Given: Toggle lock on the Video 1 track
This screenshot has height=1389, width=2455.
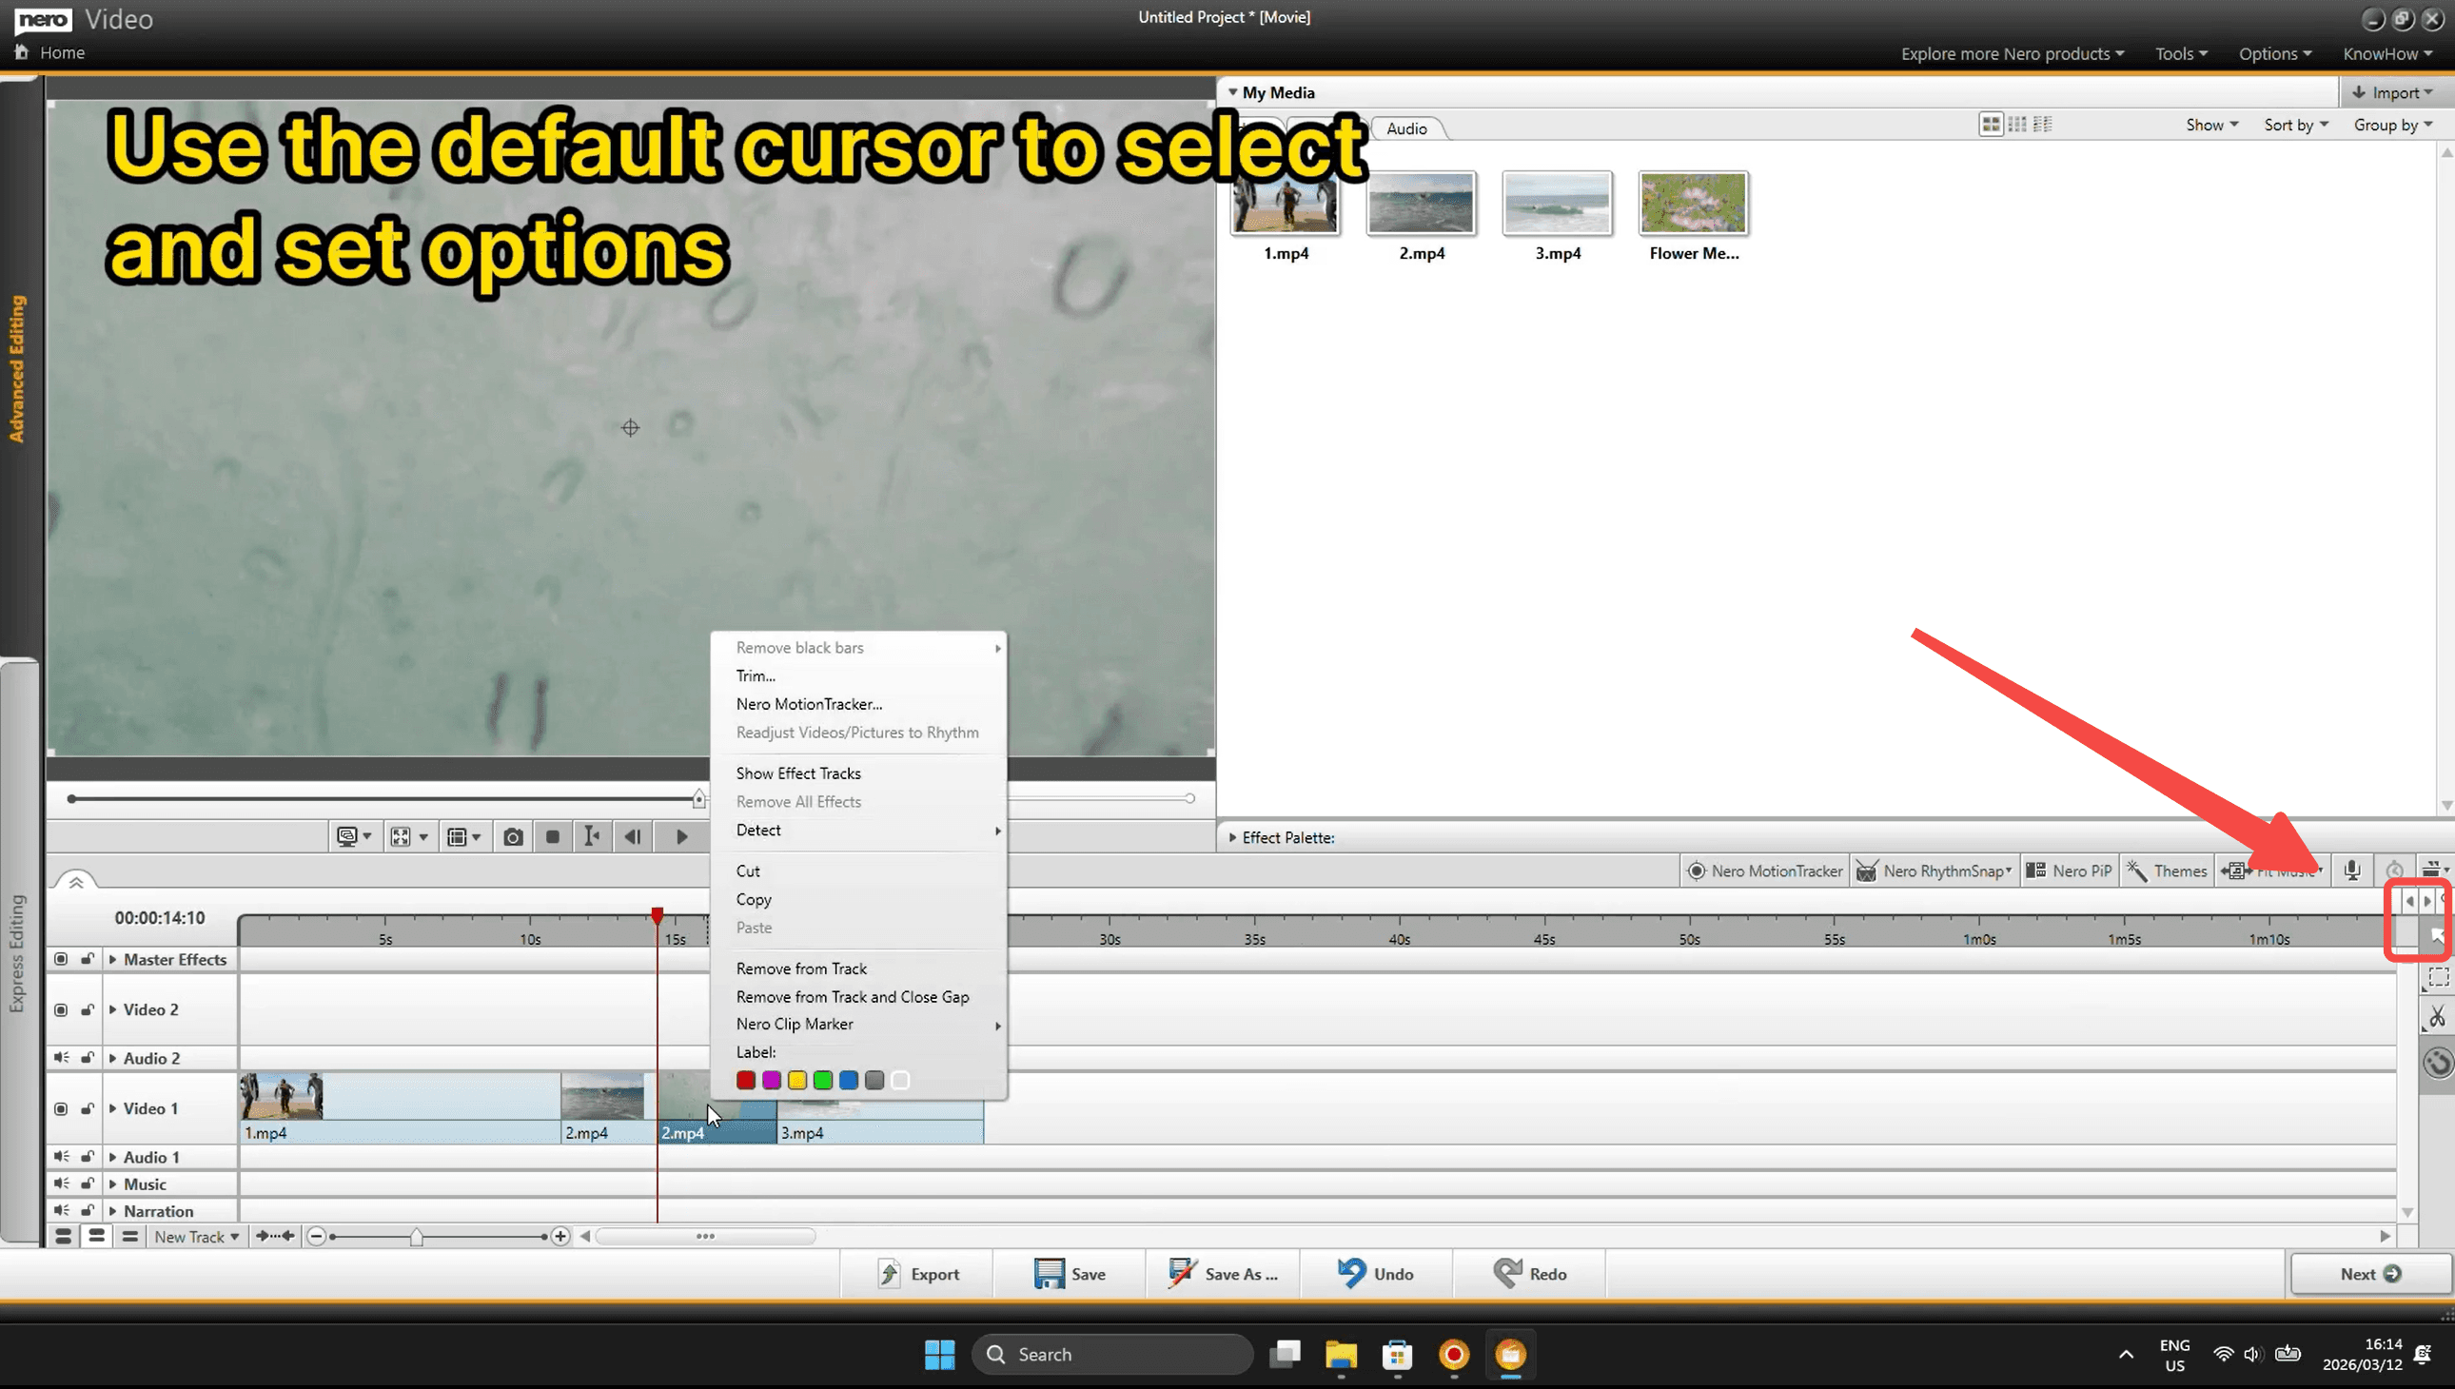Looking at the screenshot, I should coord(87,1107).
